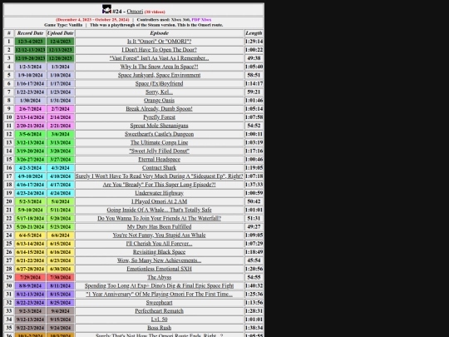Open episode 'Is It "Omori" Or "OMORI"?'
Image resolution: width=449 pixels, height=337 pixels.
click(159, 42)
